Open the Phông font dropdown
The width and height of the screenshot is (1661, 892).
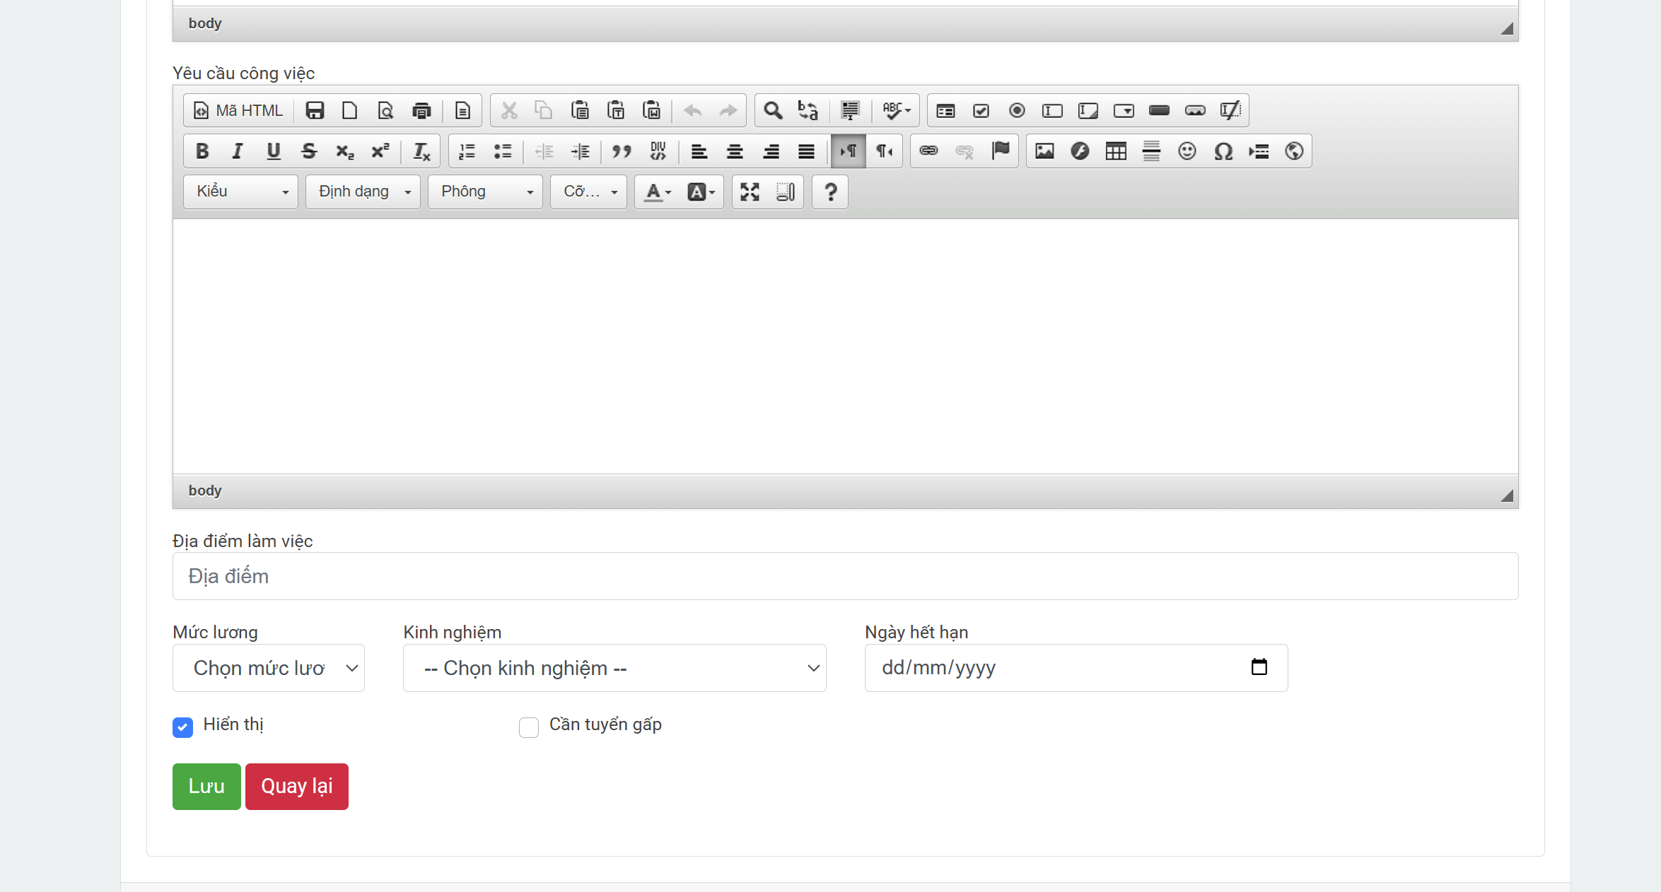(485, 192)
